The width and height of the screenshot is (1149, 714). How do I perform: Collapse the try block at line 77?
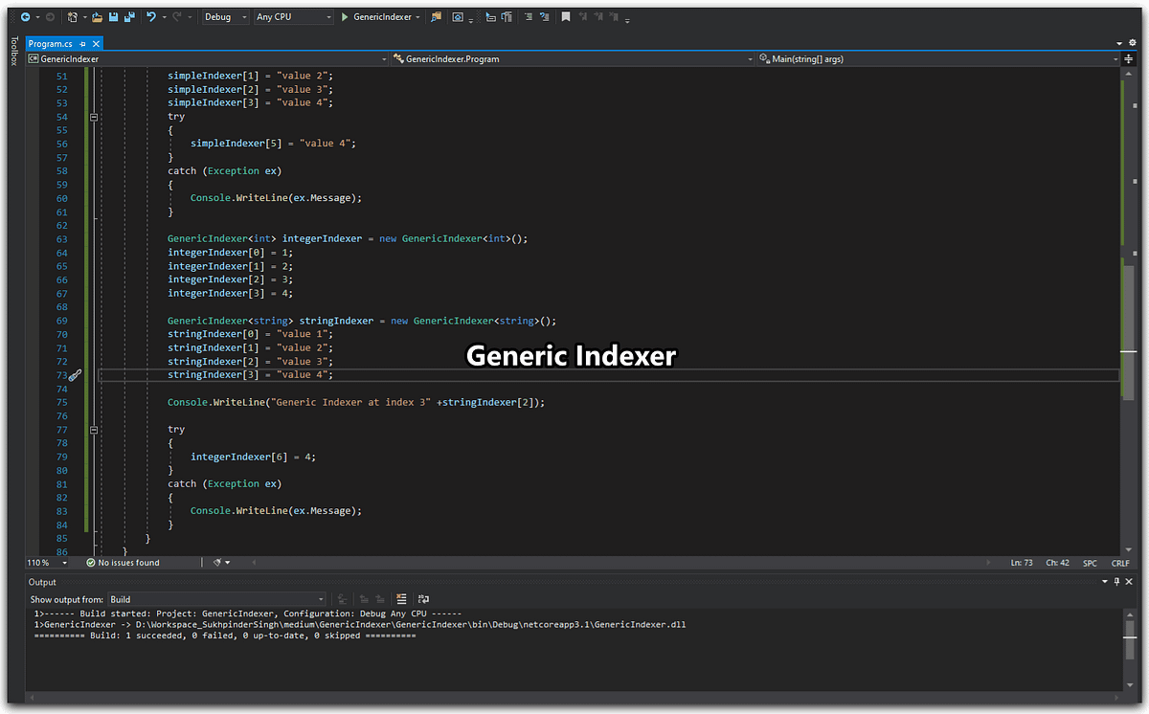coord(94,429)
